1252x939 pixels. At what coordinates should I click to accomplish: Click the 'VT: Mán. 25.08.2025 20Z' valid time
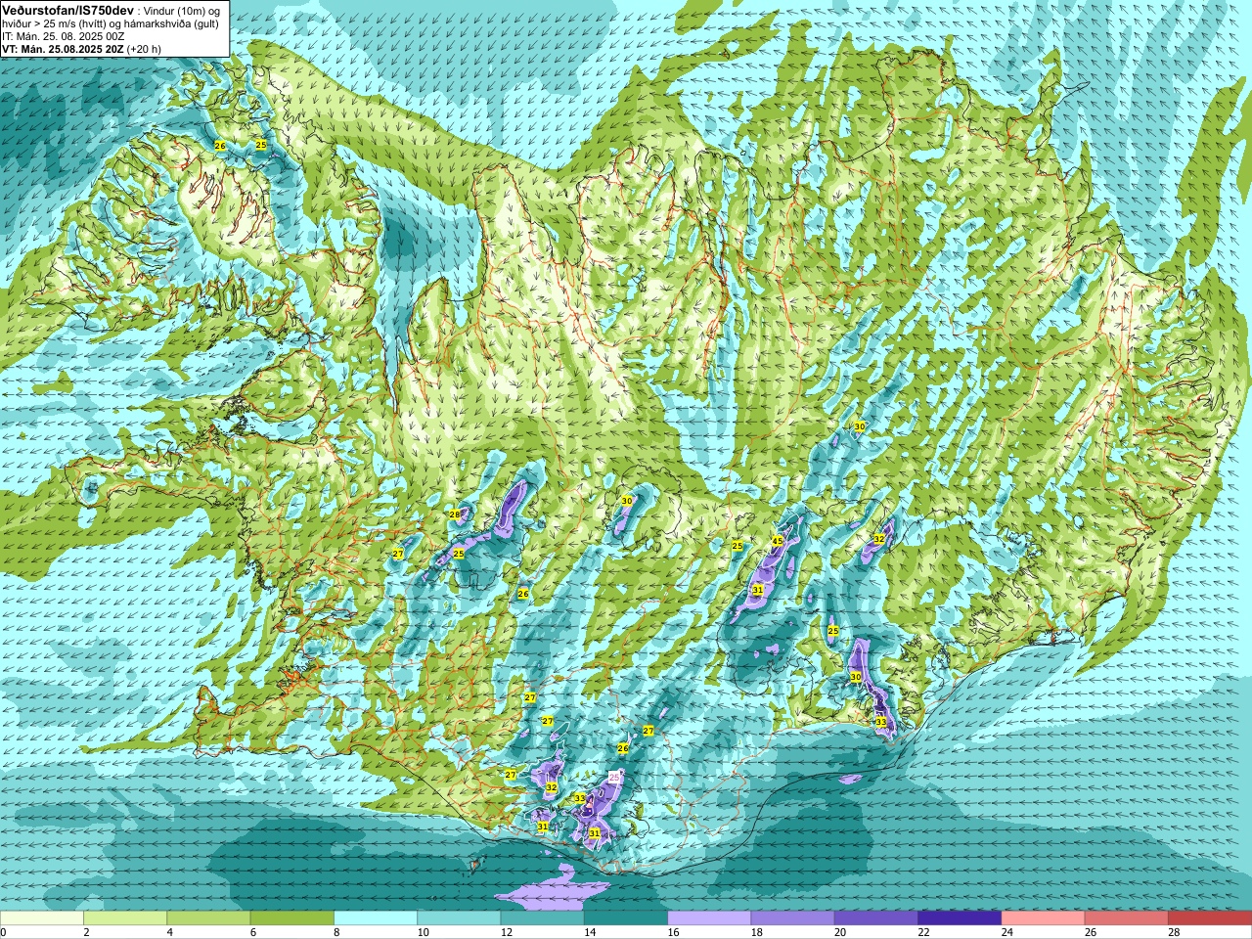tap(63, 49)
